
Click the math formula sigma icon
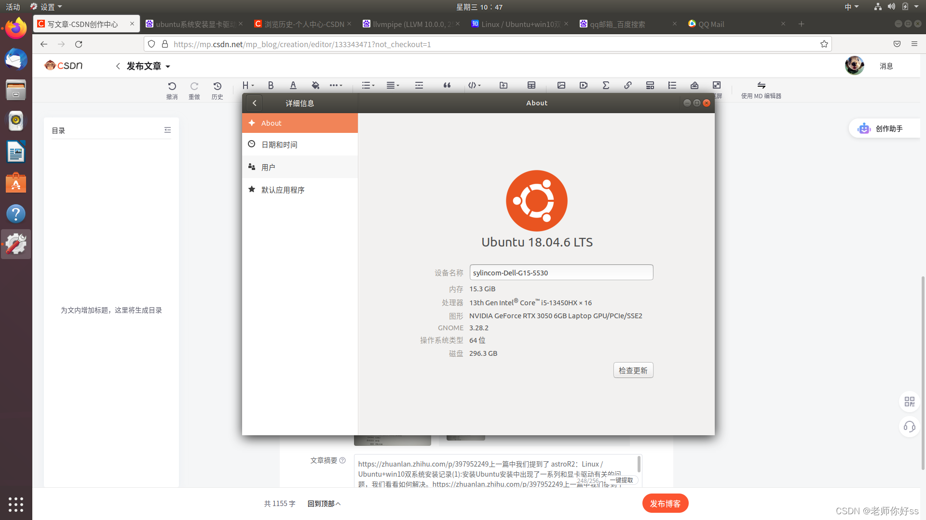point(606,85)
